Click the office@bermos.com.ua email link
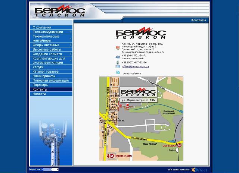Screen dimensions: 239x173 coord(136,66)
